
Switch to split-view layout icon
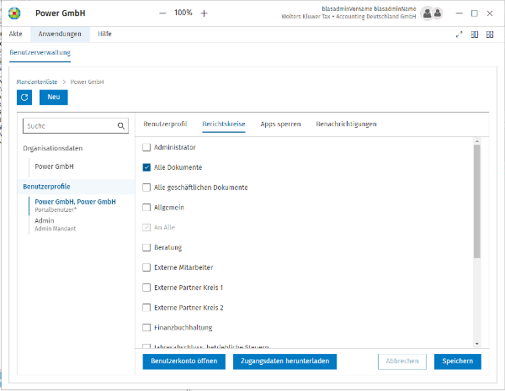point(475,34)
